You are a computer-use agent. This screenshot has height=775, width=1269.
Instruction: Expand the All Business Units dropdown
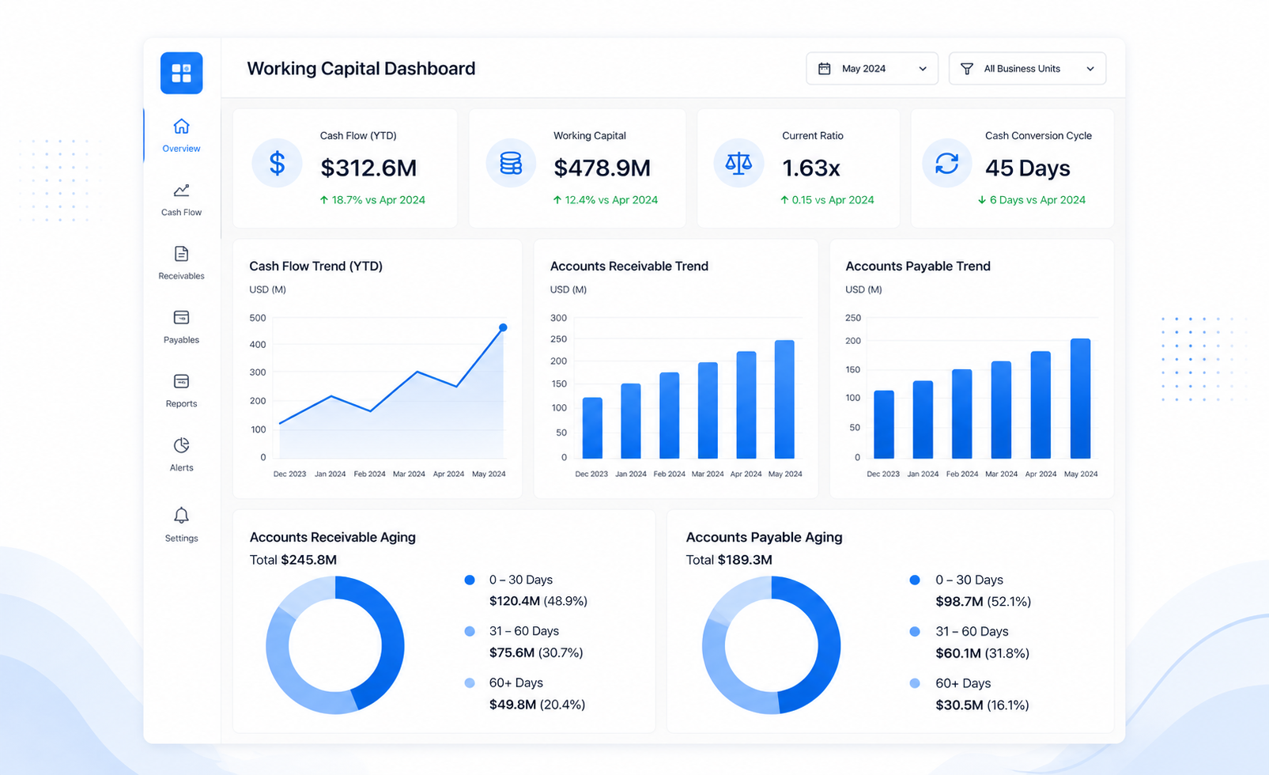[1027, 69]
